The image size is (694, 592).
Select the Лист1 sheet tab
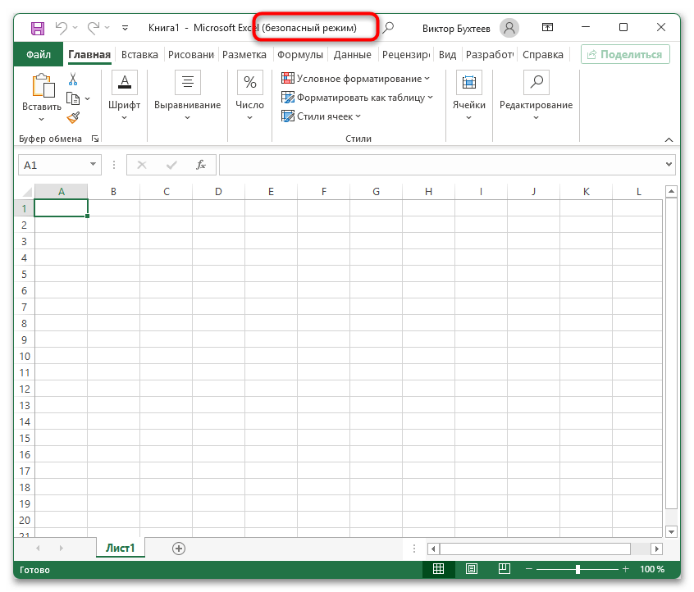(x=121, y=549)
